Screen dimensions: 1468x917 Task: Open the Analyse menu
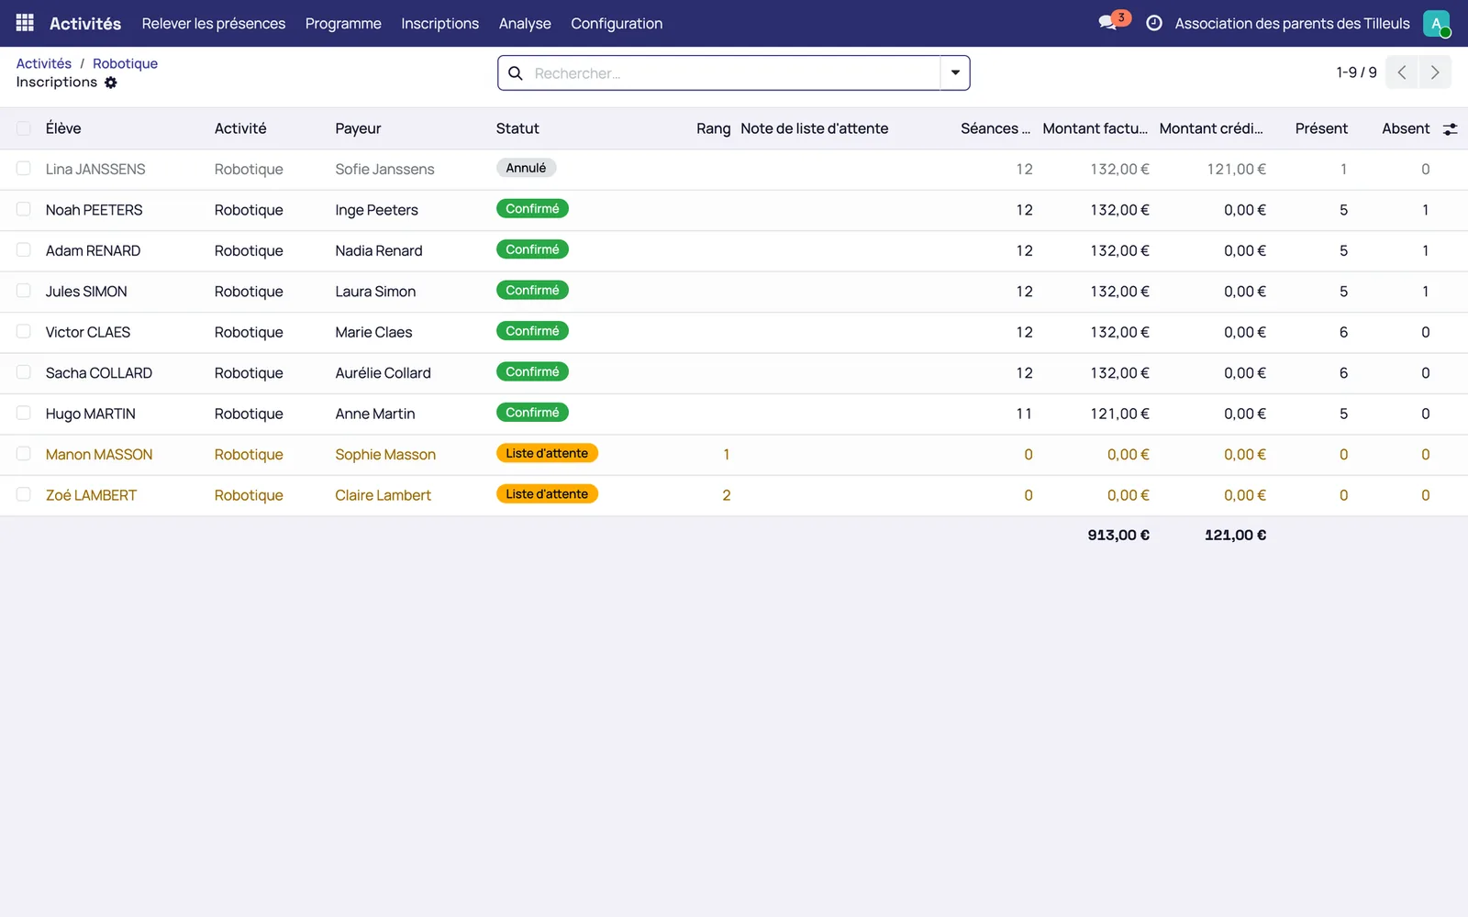click(x=525, y=23)
